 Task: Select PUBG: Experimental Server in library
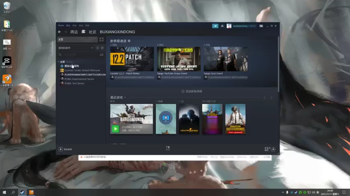tap(77, 79)
